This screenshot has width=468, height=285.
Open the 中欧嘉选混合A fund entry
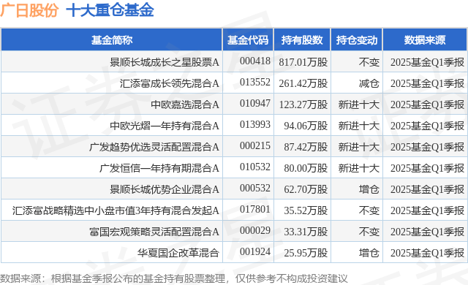coord(185,104)
